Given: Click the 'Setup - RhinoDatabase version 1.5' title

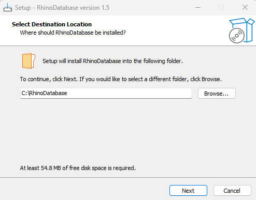Looking at the screenshot, I should 62,8.
